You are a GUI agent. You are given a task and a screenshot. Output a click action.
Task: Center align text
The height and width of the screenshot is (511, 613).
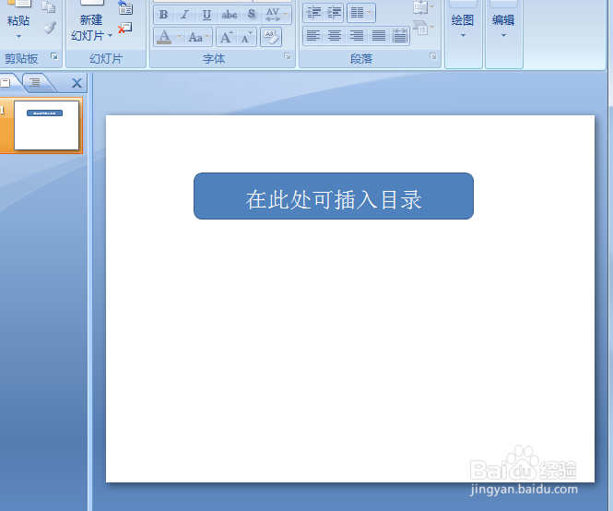point(335,36)
